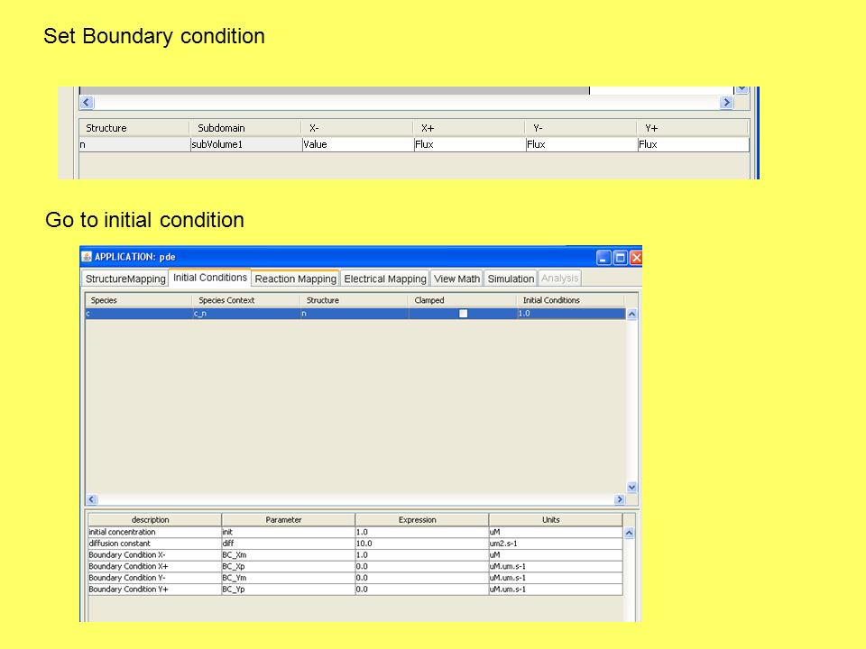This screenshot has width=866, height=649.
Task: Select the 'diff' parameter cell
Action: pos(289,544)
